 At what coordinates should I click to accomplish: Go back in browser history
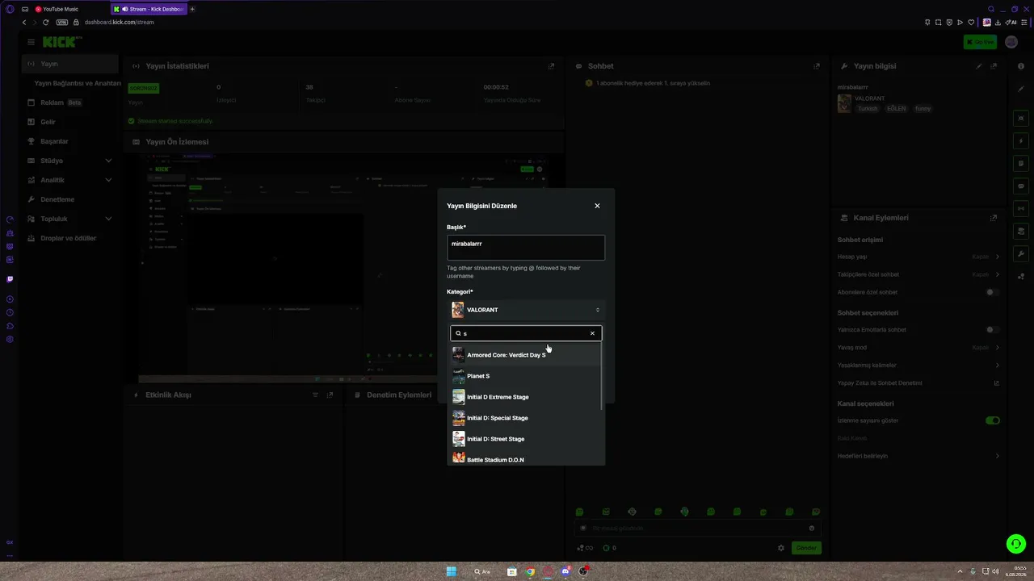click(24, 23)
